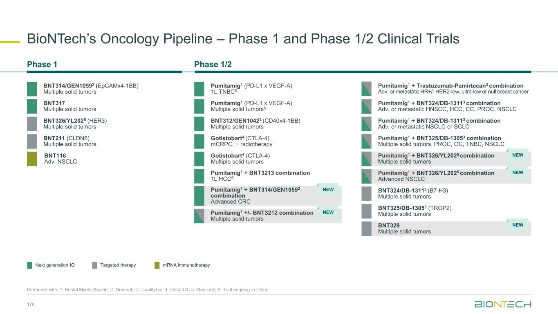The width and height of the screenshot is (558, 314).
Task: Click the split-color square beside Pumitamig + Trastuzumab-Pamirtecan
Action: click(x=366, y=89)
